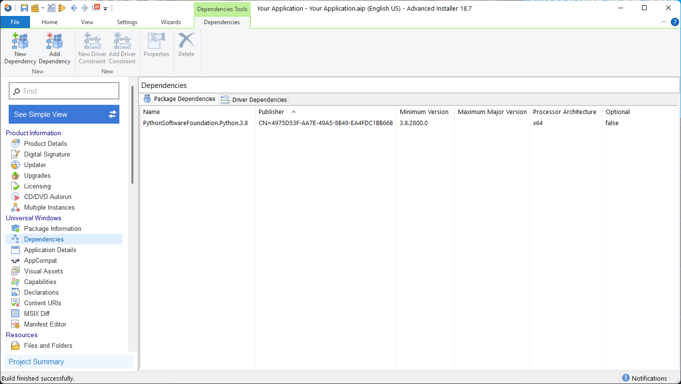Click the false value in Optional column
The width and height of the screenshot is (681, 384).
click(612, 123)
